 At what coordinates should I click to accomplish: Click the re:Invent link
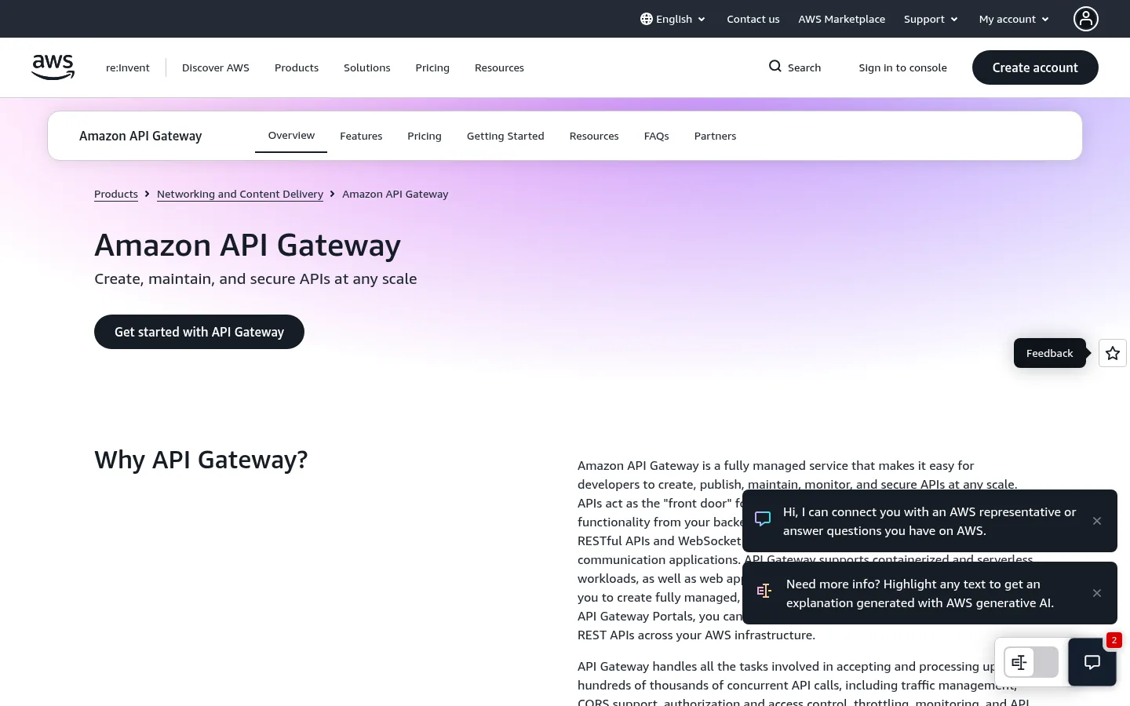pos(128,67)
